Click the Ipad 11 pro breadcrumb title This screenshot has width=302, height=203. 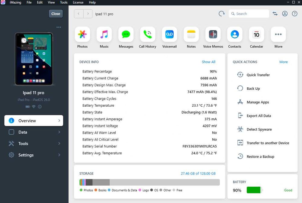104,14
